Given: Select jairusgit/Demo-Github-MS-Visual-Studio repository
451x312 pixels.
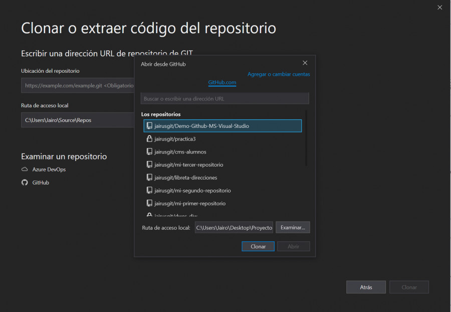Looking at the screenshot, I should click(222, 126).
